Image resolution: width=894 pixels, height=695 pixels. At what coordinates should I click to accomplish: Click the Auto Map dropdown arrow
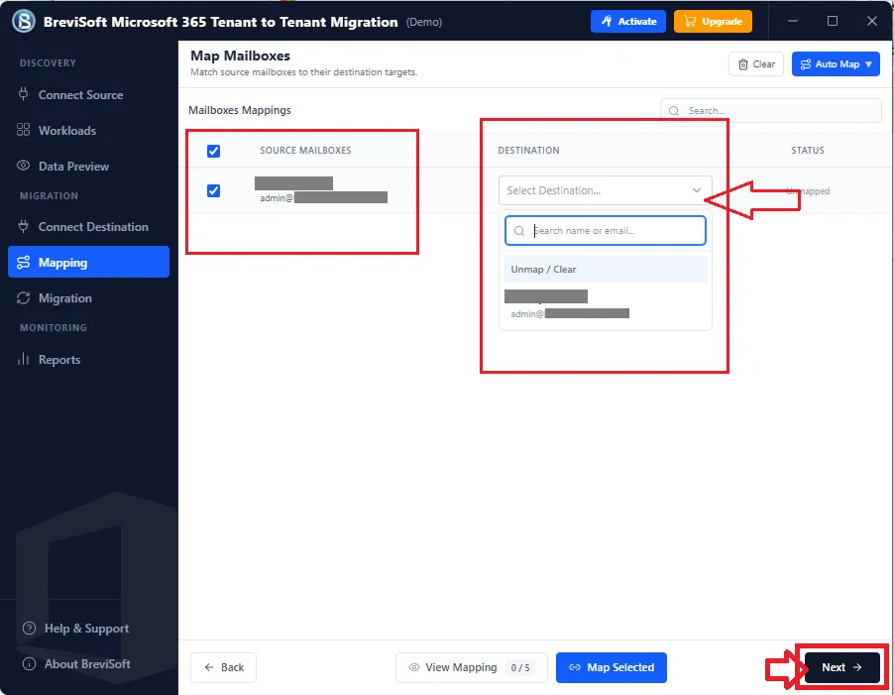point(868,64)
